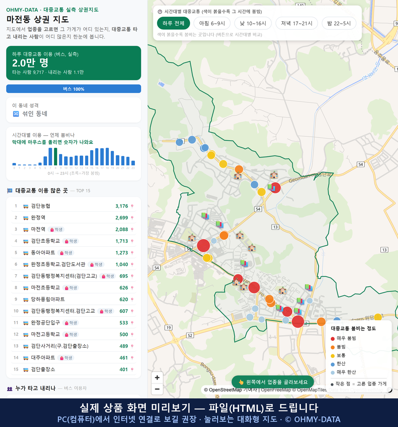Switch to the 낮 10~16시 time filter

pos(253,23)
